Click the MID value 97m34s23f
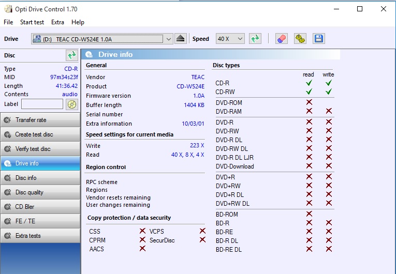 [x=64, y=77]
